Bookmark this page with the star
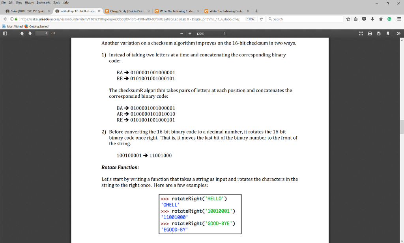The width and height of the screenshot is (404, 243). click(348, 19)
